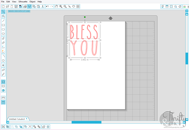189x130 pixels.
Task: Click the vertical scrollbar thumb
Action: point(187,58)
